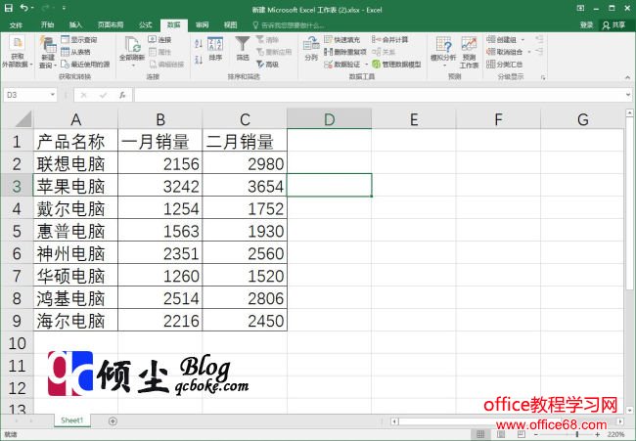Switch to the 审阅 (Review) tab
Viewport: 636px width, 441px height.
tap(202, 25)
